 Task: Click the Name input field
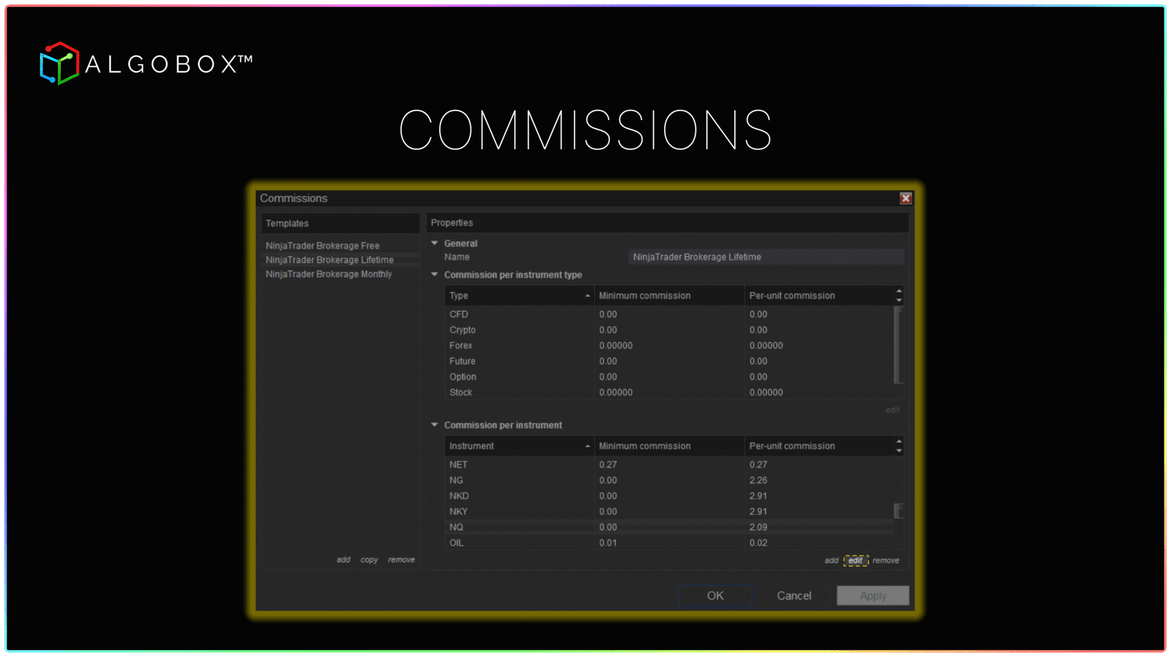[765, 257]
